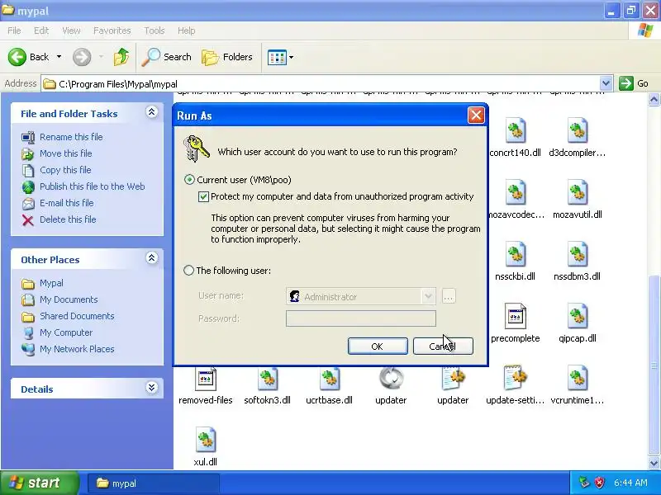Viewport: 661px width, 495px height.
Task: Expand the Details panel
Action: (152, 388)
